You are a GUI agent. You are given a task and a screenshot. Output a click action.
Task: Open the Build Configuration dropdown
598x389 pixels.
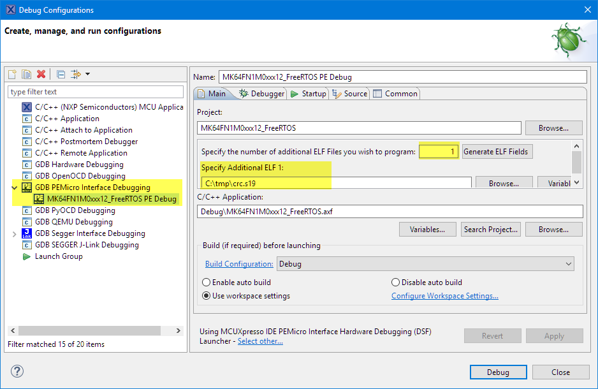[568, 264]
